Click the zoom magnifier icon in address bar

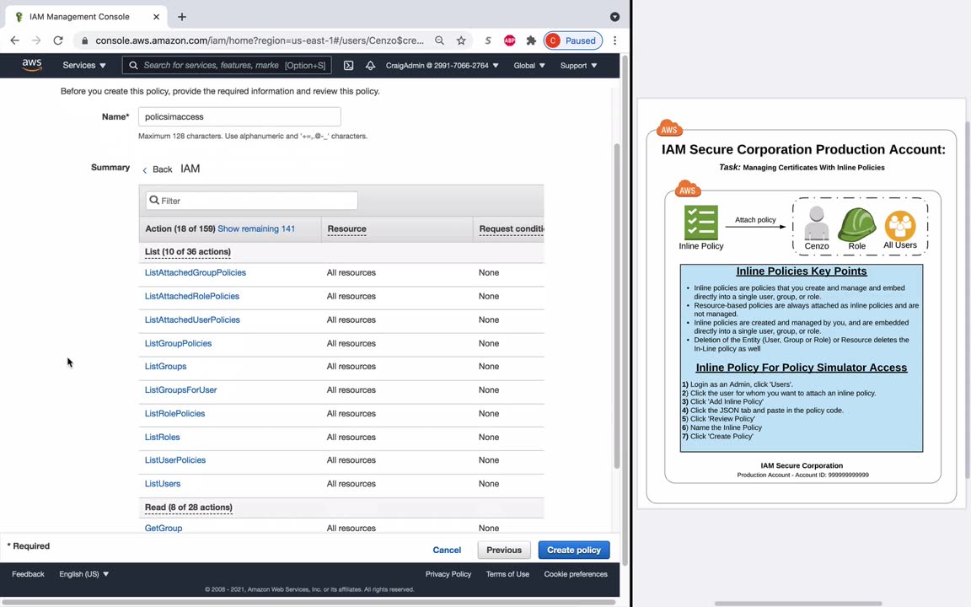pyautogui.click(x=439, y=40)
